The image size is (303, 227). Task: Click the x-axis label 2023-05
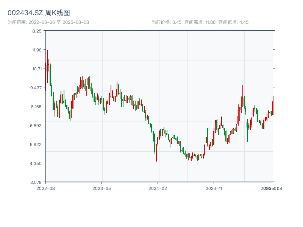click(102, 188)
